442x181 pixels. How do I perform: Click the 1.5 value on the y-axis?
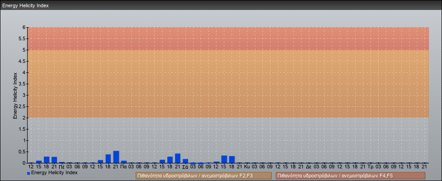coord(22,129)
